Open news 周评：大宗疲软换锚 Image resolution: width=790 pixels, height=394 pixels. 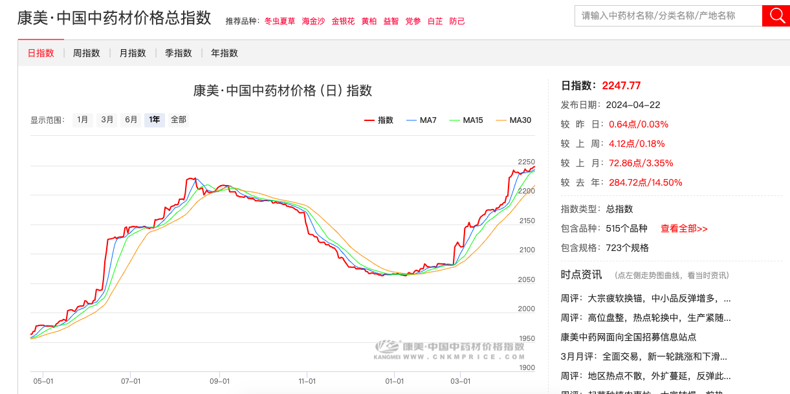tap(646, 299)
